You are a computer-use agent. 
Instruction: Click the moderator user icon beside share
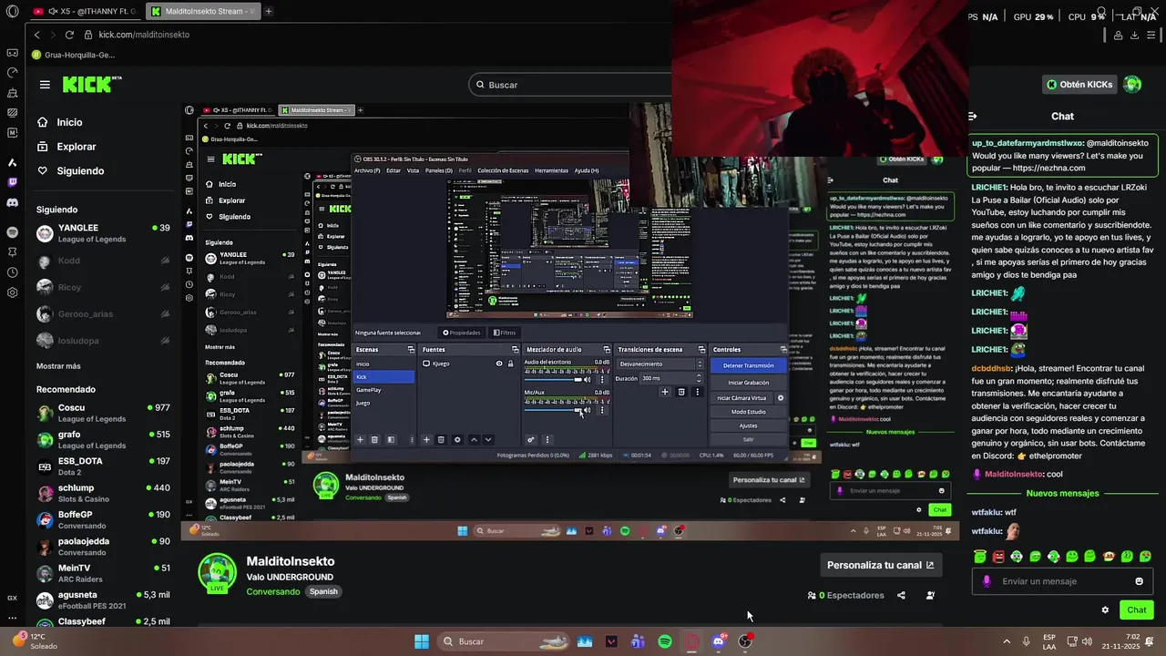[930, 596]
